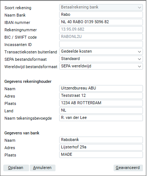Open the Geavanceerd settings button
The image size is (147, 176).
point(128,168)
